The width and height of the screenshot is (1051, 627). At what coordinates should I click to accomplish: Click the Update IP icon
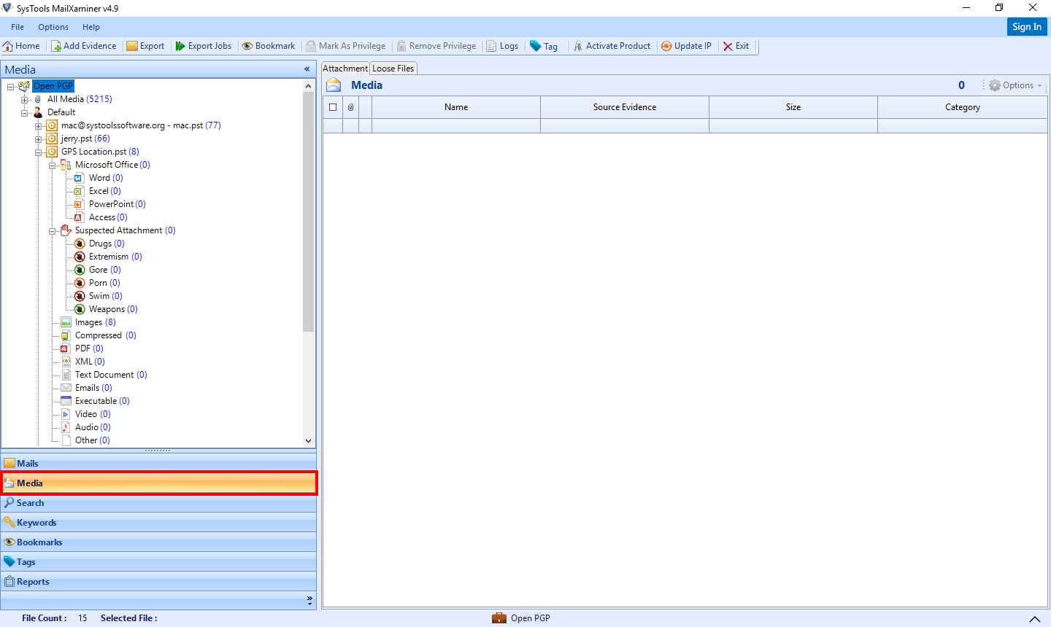(x=666, y=46)
